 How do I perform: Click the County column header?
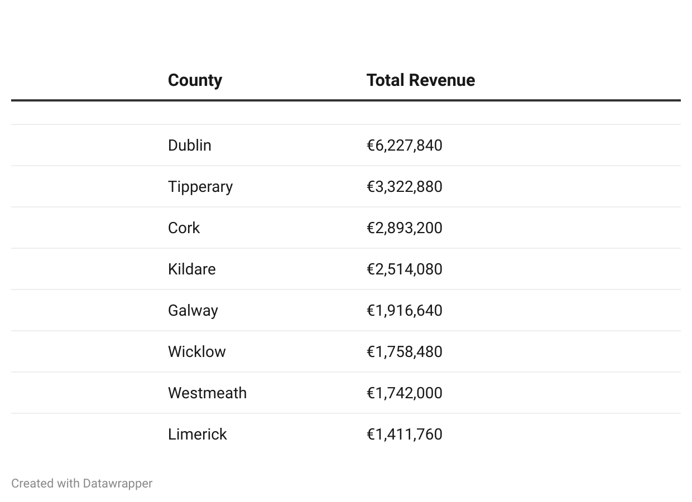195,80
